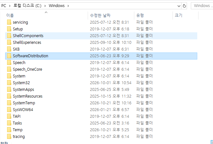
Task: Navigate to 로컬 디스크 (C:) breadcrumb
Action: click(x=27, y=6)
